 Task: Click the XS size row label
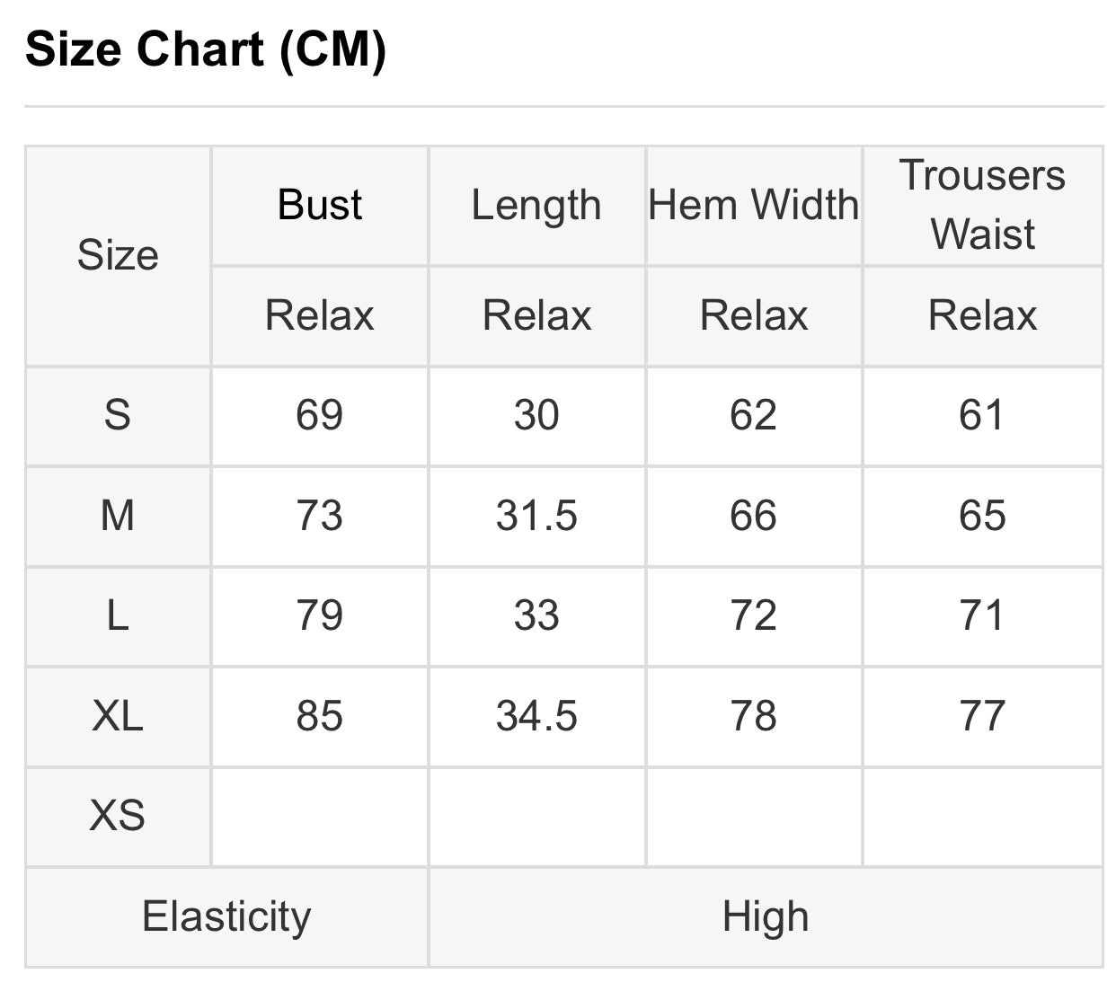point(118,816)
